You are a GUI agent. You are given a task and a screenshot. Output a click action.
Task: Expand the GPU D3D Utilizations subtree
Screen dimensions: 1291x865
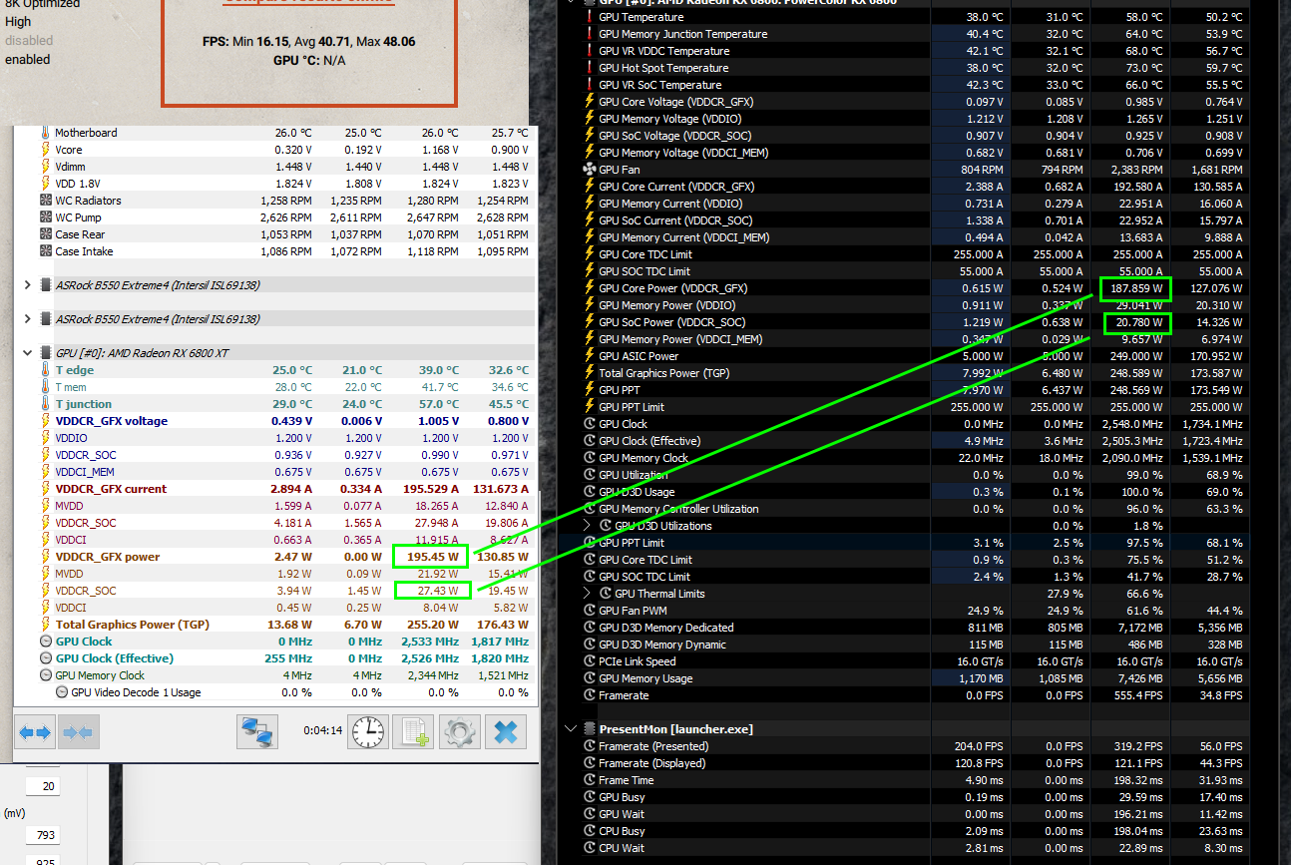click(x=588, y=526)
